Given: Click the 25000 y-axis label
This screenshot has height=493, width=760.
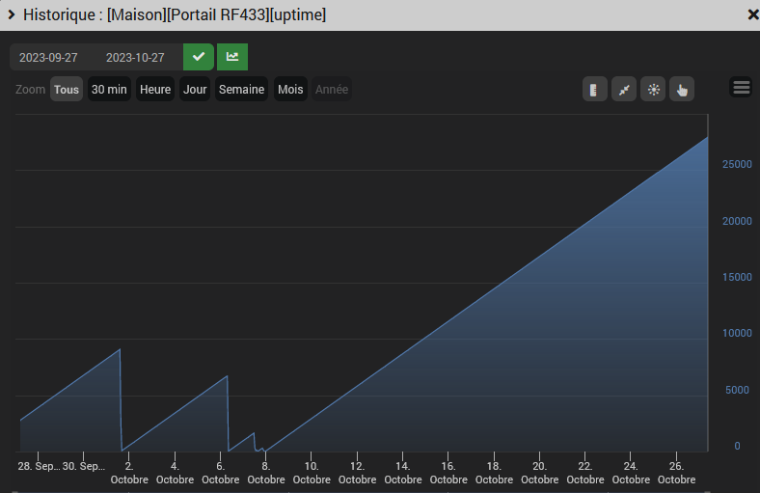Looking at the screenshot, I should coord(737,164).
